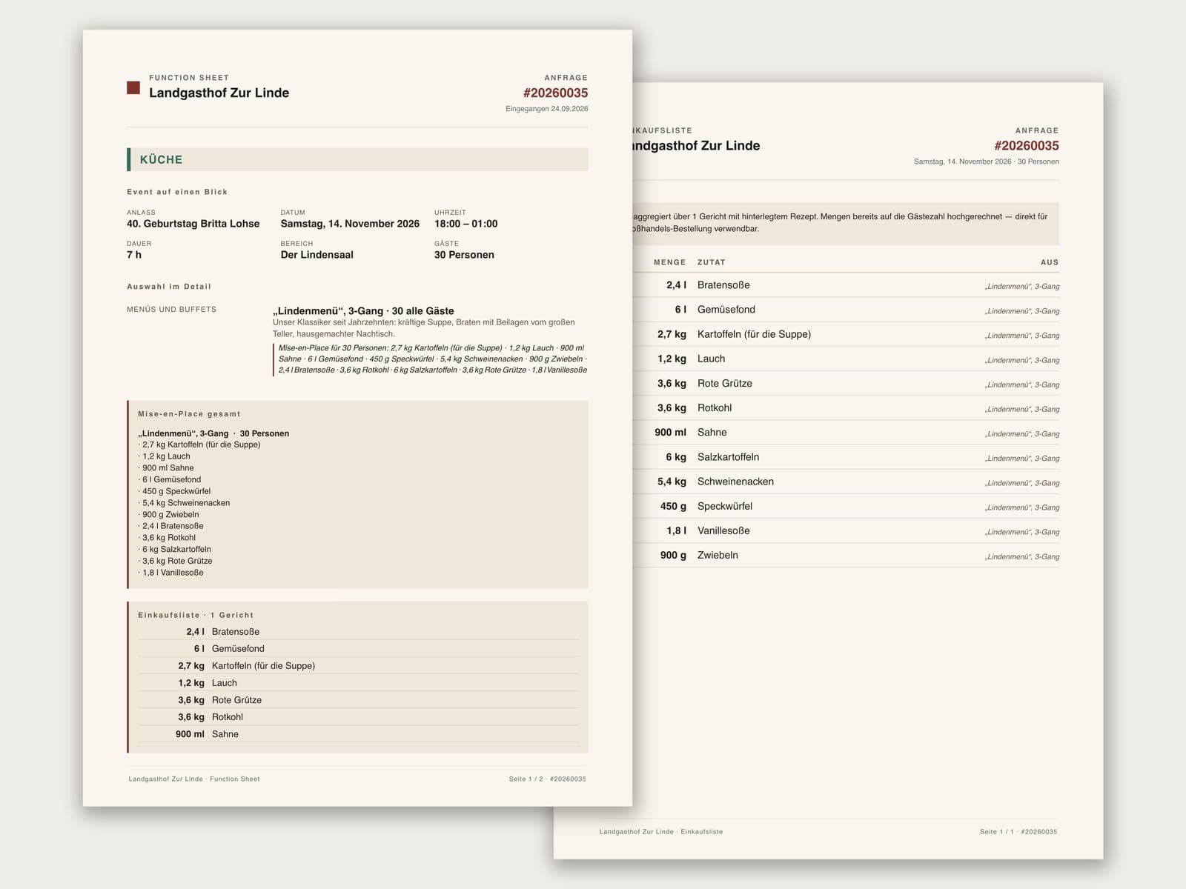Select the ZUTAT column header

(x=712, y=262)
